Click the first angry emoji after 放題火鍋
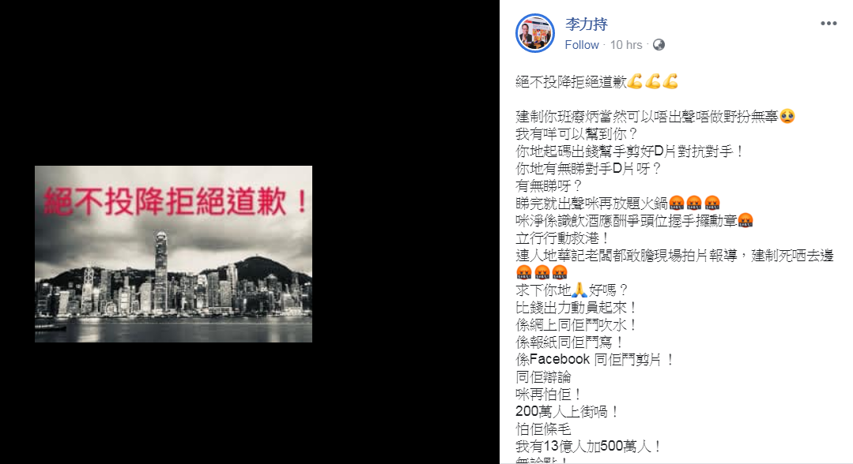Viewport: 853px width, 464px height. tap(676, 204)
